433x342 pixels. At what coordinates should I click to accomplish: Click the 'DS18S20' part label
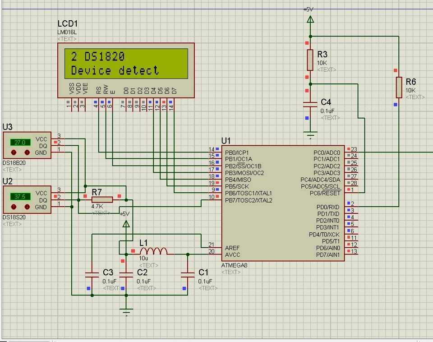[14, 217]
